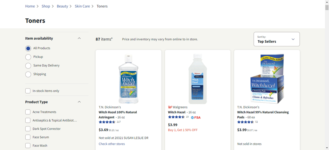Image resolution: width=329 pixels, height=150 pixels.
Task: Click star rating of Walgreens Witch Hazel
Action: [x=176, y=117]
